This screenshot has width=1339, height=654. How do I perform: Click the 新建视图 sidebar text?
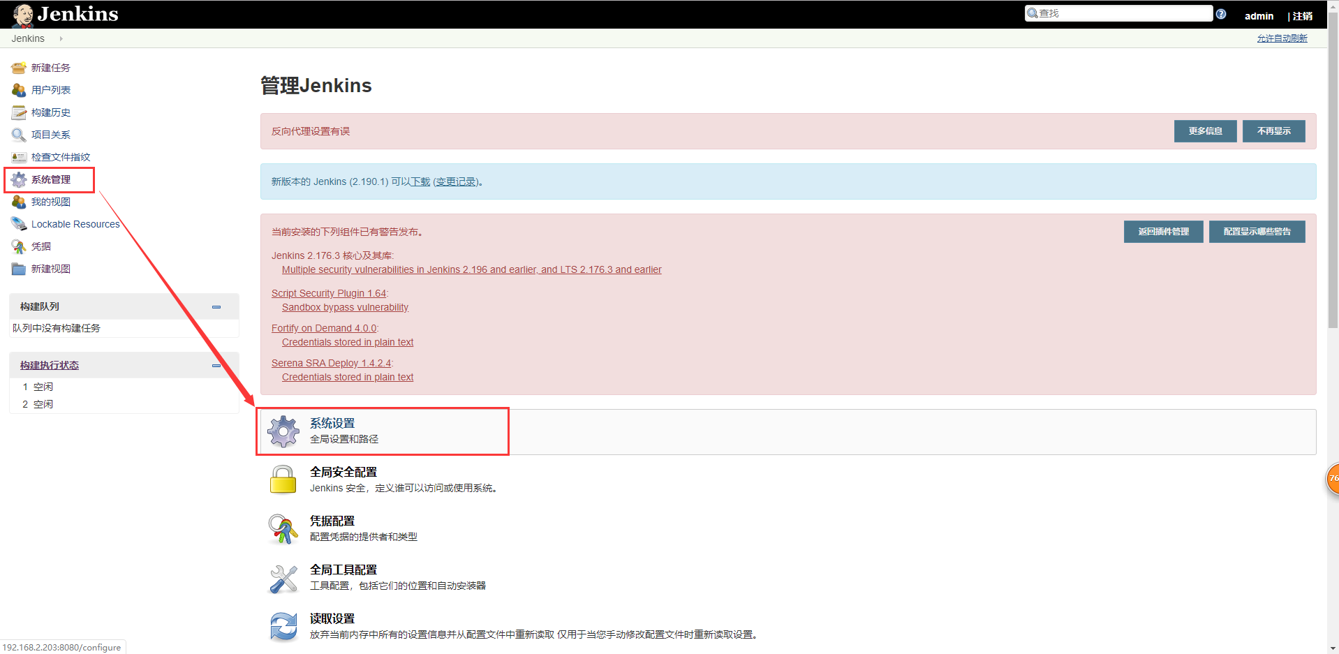[x=51, y=269]
